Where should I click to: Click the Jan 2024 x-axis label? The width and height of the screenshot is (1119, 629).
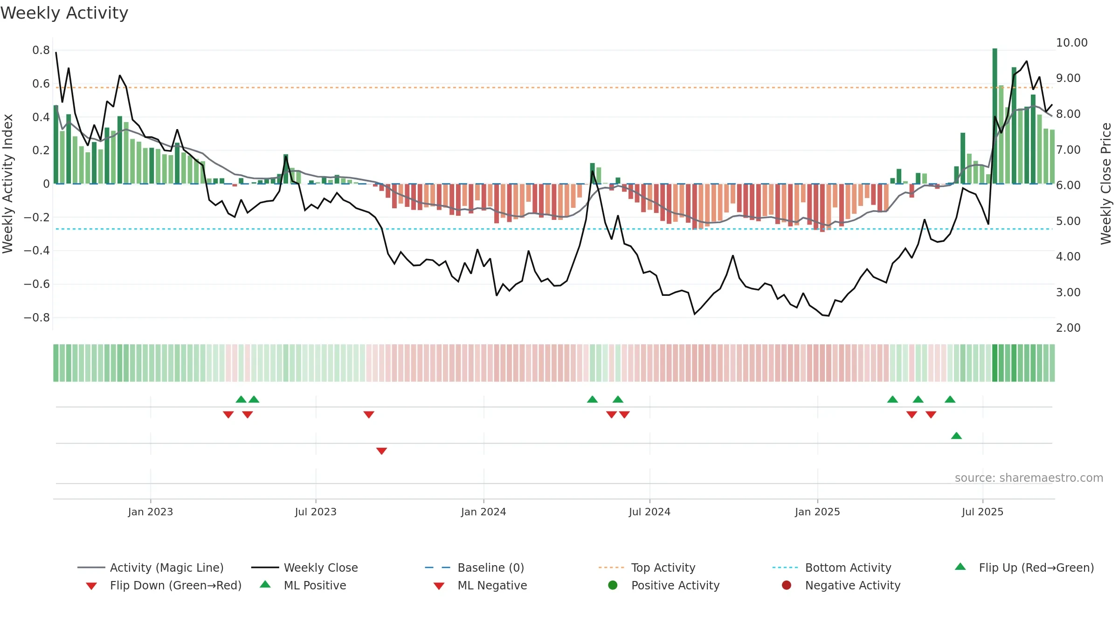click(x=484, y=512)
